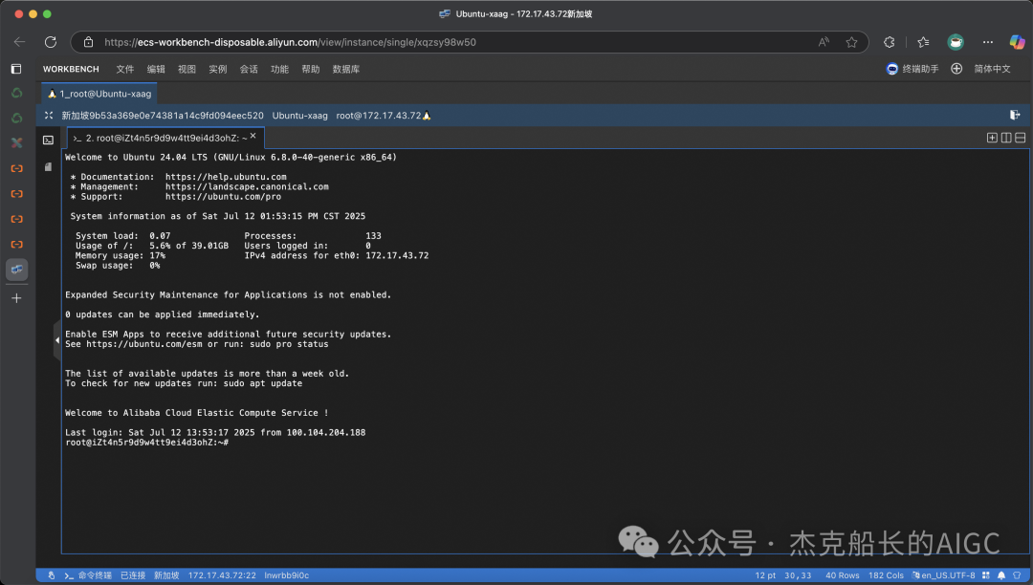The width and height of the screenshot is (1033, 585).
Task: Open the browser three-dot settings menu
Action: (987, 42)
